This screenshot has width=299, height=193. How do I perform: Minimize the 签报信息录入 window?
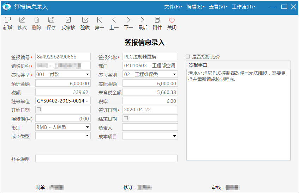274,7
